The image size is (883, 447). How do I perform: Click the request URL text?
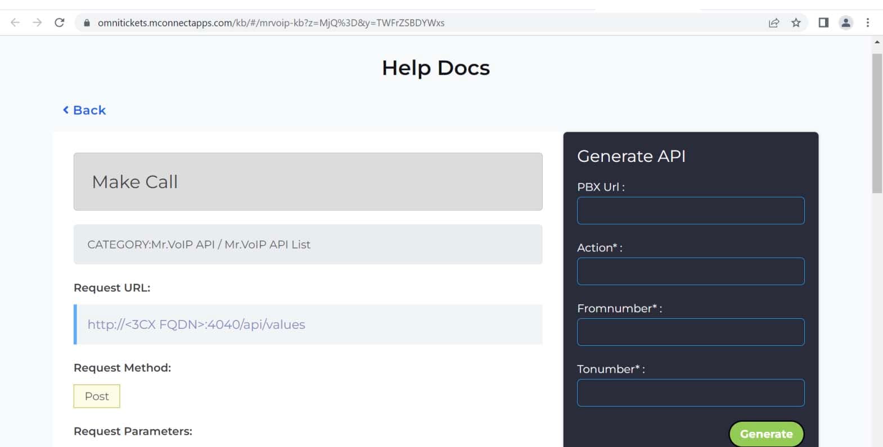pos(196,324)
